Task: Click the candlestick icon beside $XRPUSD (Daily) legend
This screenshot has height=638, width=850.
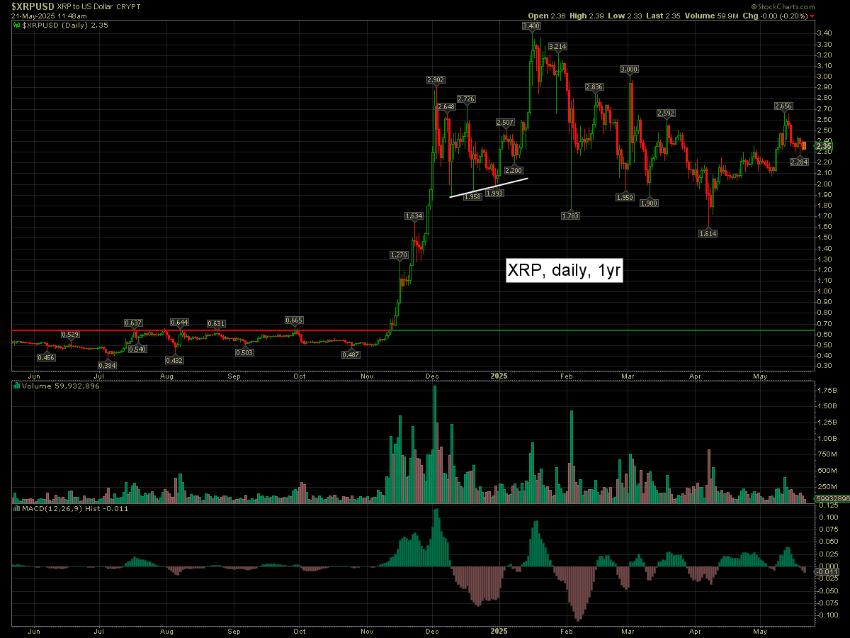Action: tap(17, 24)
